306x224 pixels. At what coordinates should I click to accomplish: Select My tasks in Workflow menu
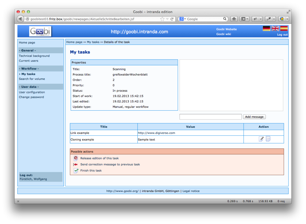point(28,74)
